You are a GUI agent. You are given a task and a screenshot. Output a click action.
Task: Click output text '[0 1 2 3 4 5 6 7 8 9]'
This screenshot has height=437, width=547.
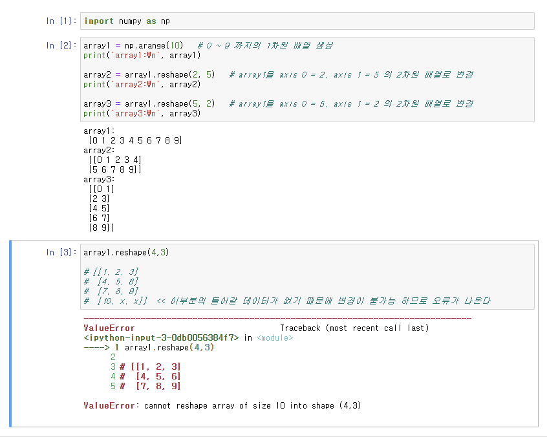[x=135, y=140]
